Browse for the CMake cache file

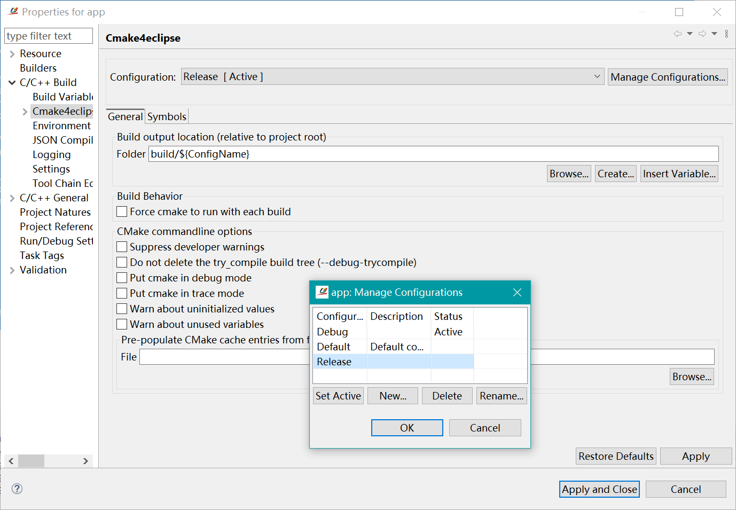(692, 376)
